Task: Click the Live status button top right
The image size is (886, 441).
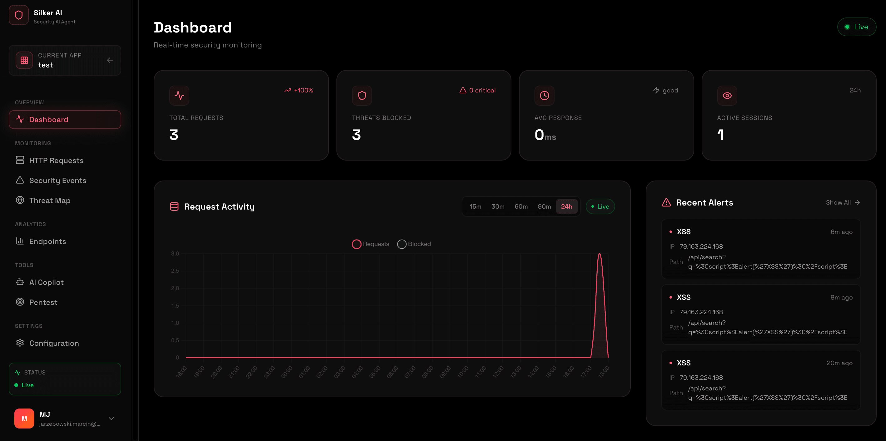Action: 856,27
